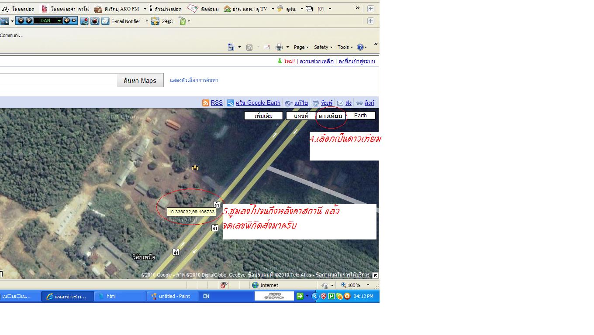This screenshot has height=335, width=594.
Task: Click the overview map expand arrow icon
Action: click(x=375, y=275)
